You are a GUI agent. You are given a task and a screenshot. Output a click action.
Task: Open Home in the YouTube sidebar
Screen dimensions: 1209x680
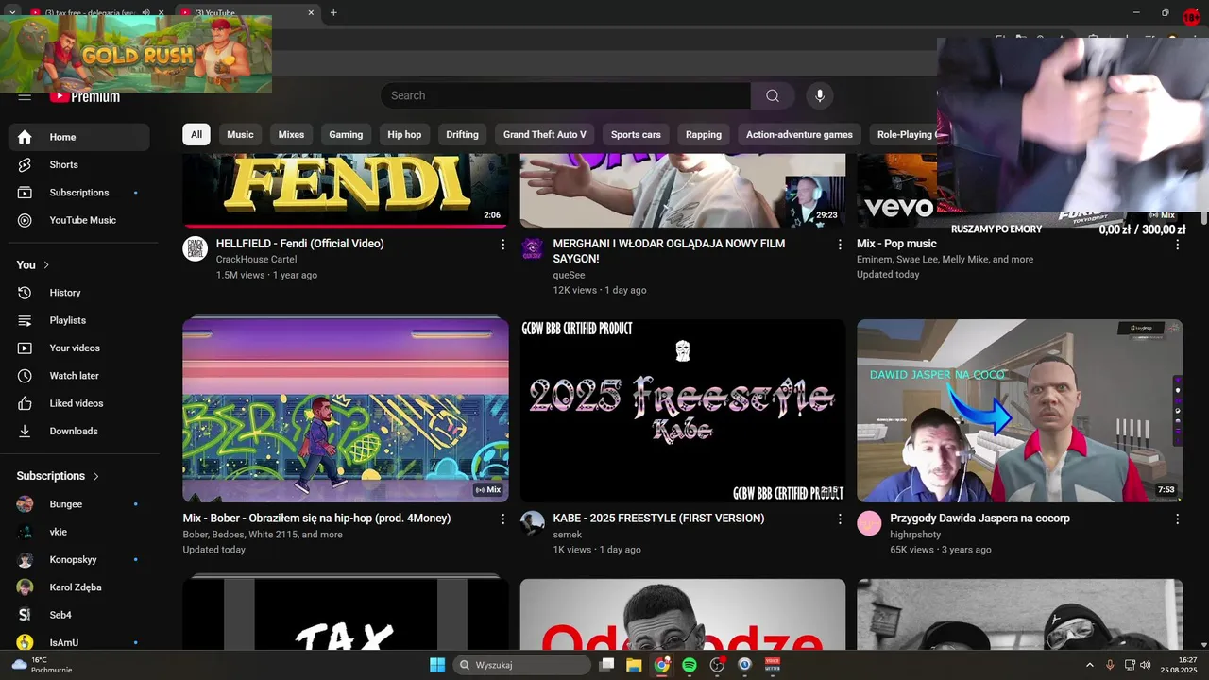pyautogui.click(x=79, y=137)
